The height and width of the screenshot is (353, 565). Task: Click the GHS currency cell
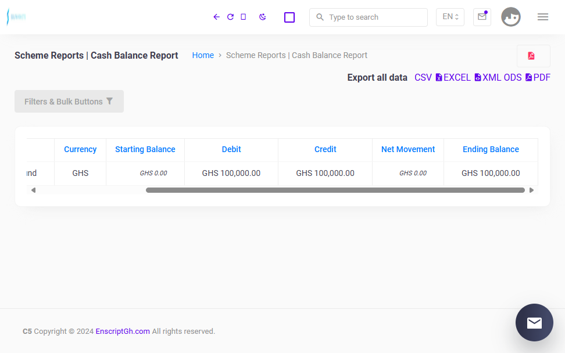coord(80,173)
